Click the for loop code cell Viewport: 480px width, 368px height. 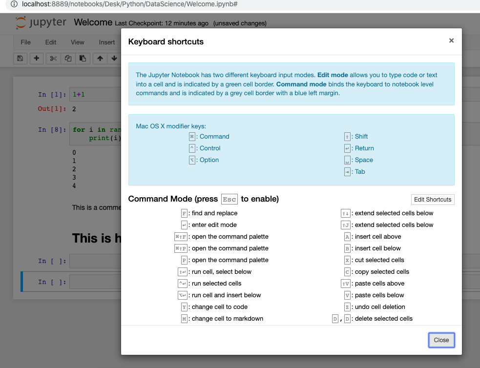[95, 134]
